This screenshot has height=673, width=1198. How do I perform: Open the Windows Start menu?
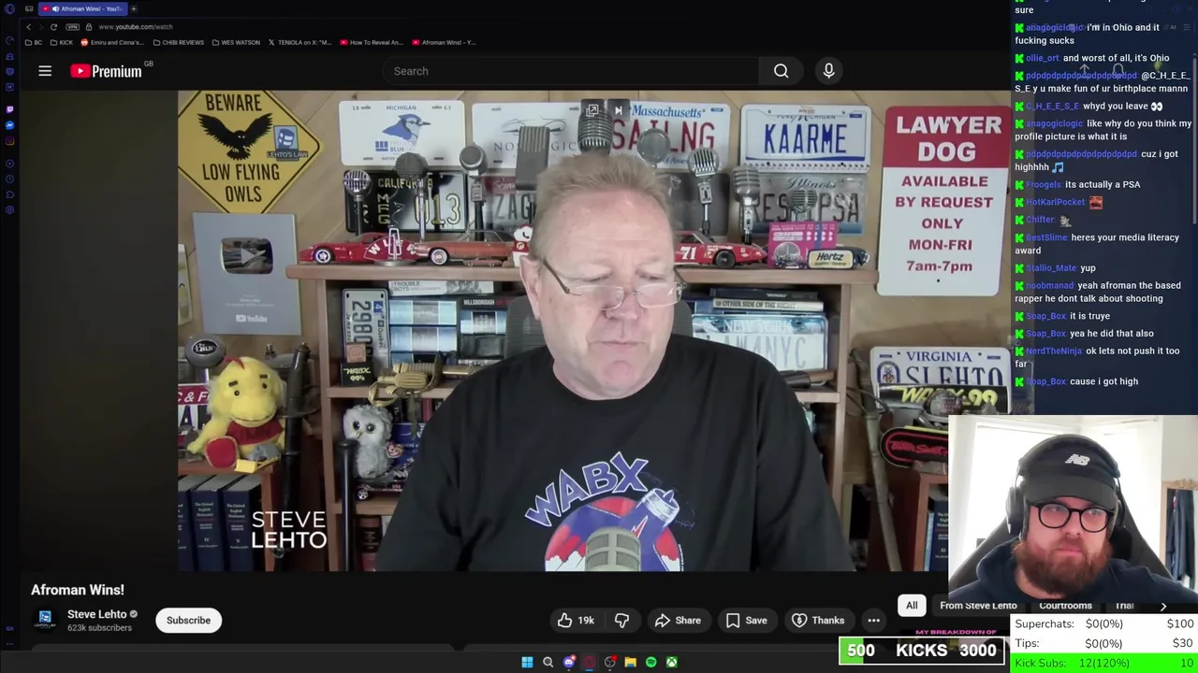coord(527,662)
